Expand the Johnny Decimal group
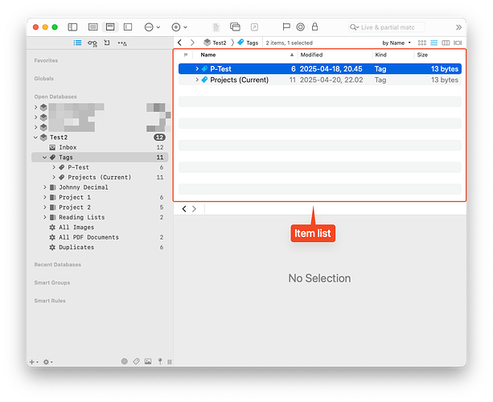 point(45,187)
